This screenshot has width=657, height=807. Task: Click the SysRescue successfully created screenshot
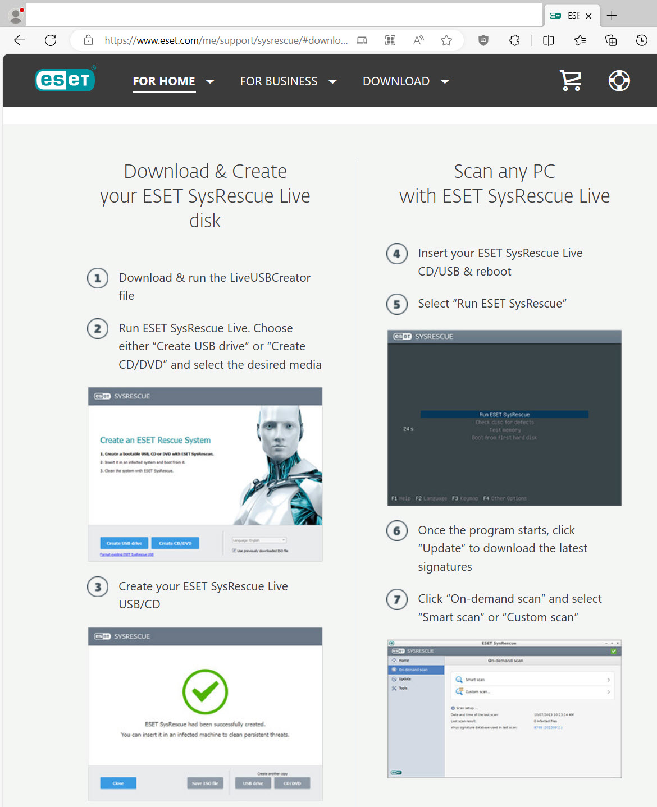205,714
